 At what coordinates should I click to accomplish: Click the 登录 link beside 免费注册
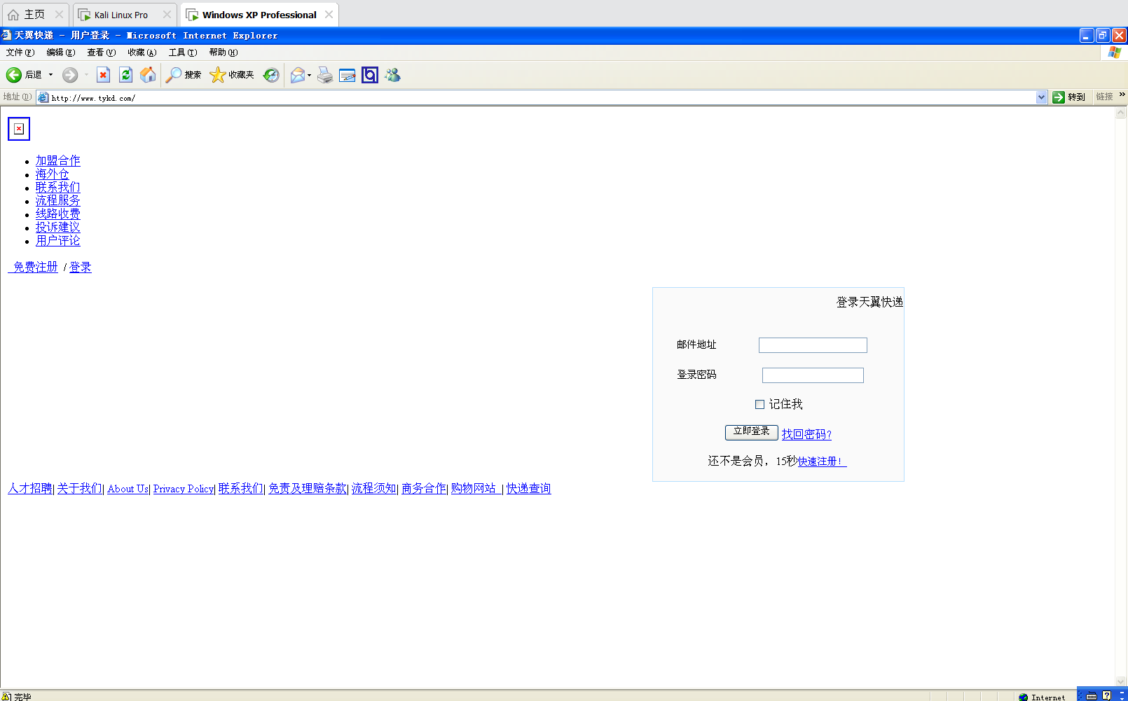(x=81, y=267)
